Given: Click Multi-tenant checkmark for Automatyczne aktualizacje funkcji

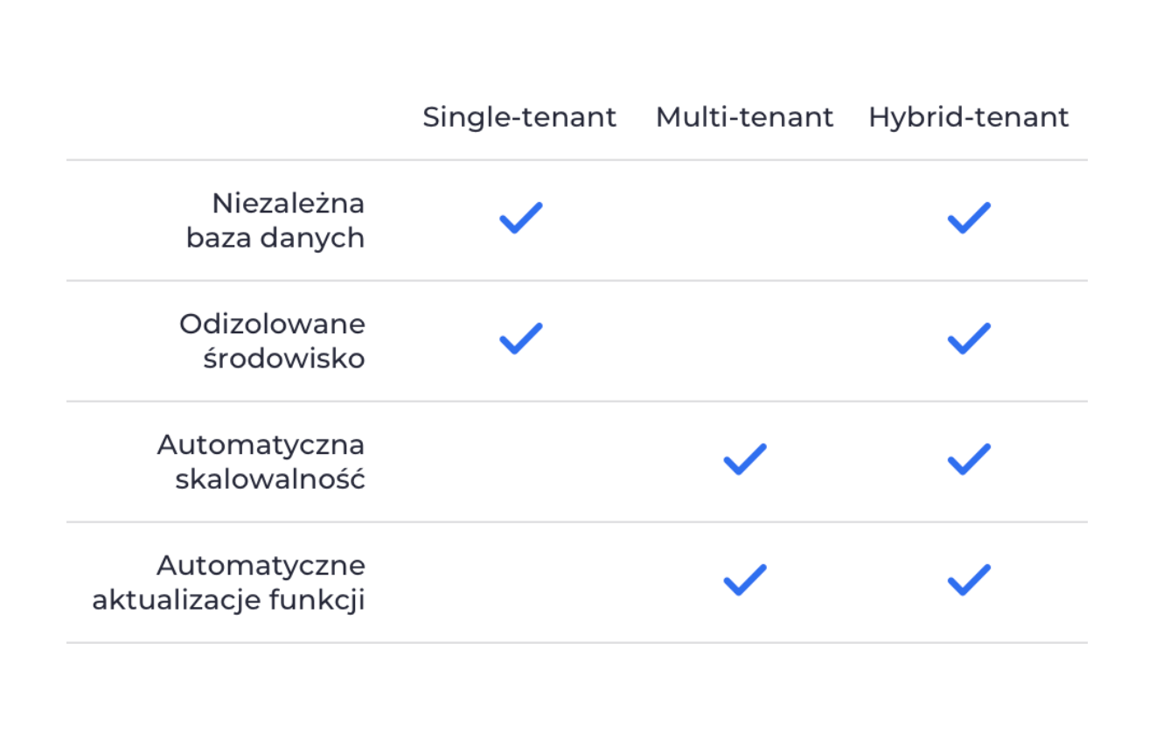Looking at the screenshot, I should [745, 580].
